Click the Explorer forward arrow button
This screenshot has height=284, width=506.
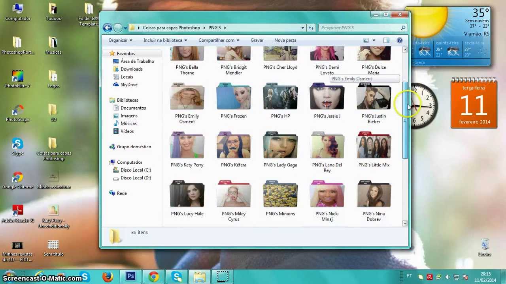pos(118,28)
